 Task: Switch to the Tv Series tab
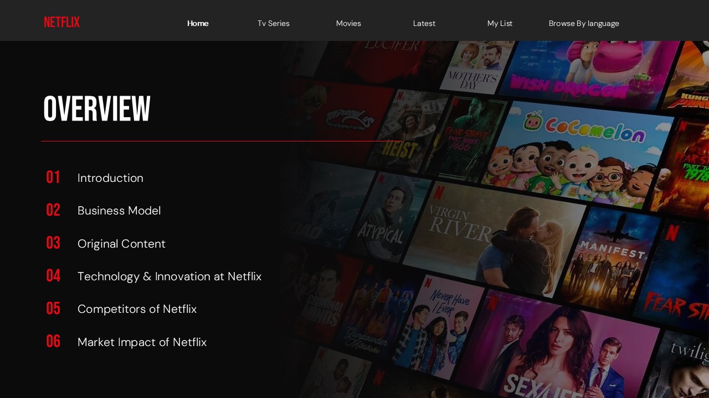pyautogui.click(x=273, y=23)
